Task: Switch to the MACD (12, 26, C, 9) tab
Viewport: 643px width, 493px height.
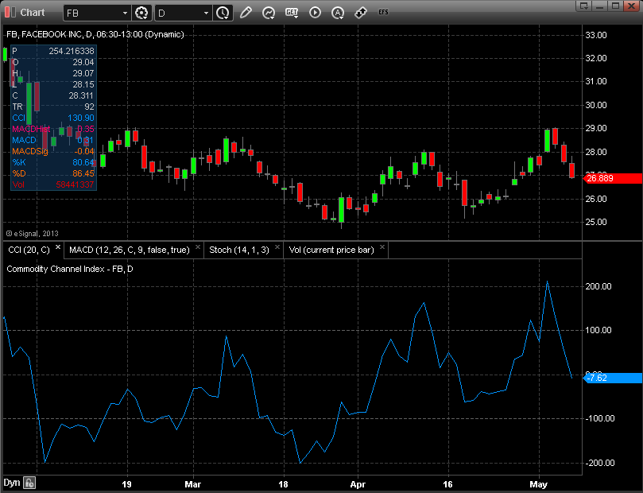Action: [x=130, y=250]
